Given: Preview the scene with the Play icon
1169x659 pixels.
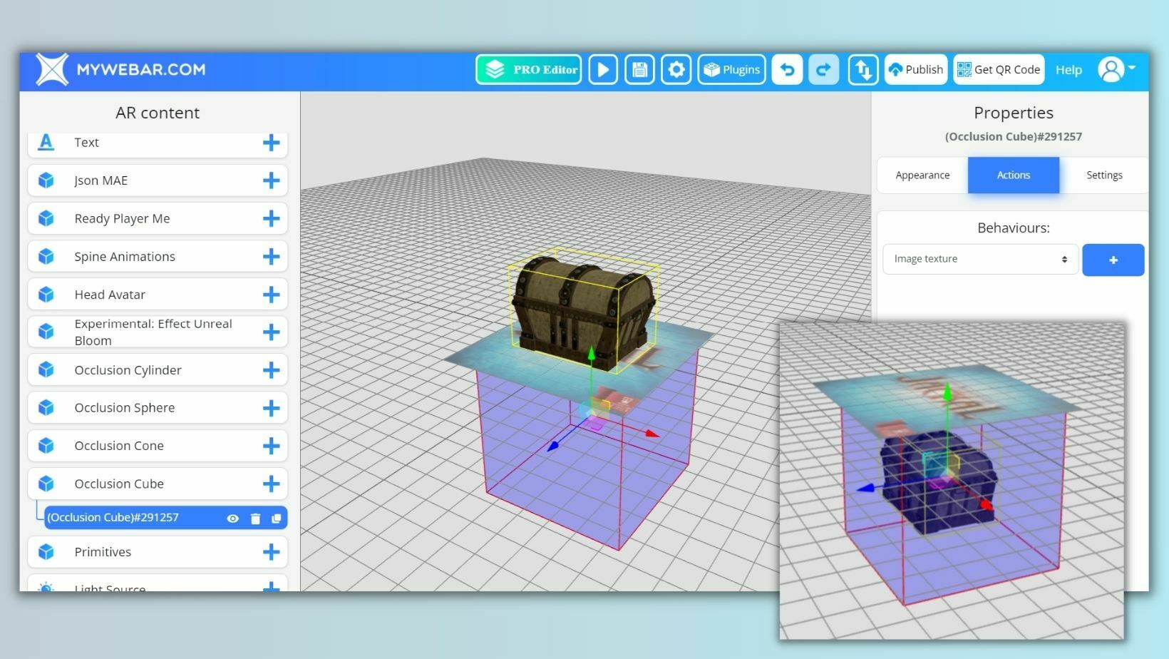Looking at the screenshot, I should point(602,69).
